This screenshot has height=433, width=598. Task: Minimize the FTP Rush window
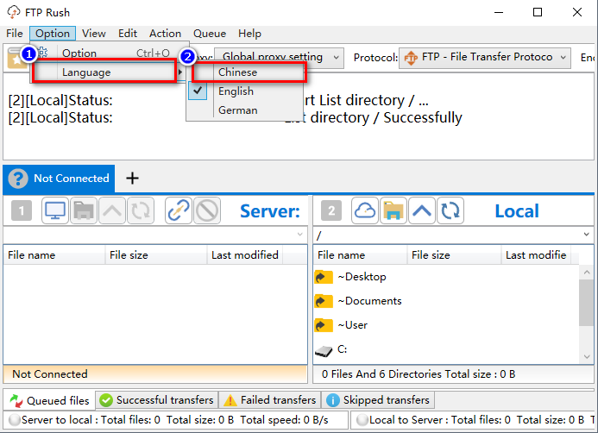(x=499, y=12)
